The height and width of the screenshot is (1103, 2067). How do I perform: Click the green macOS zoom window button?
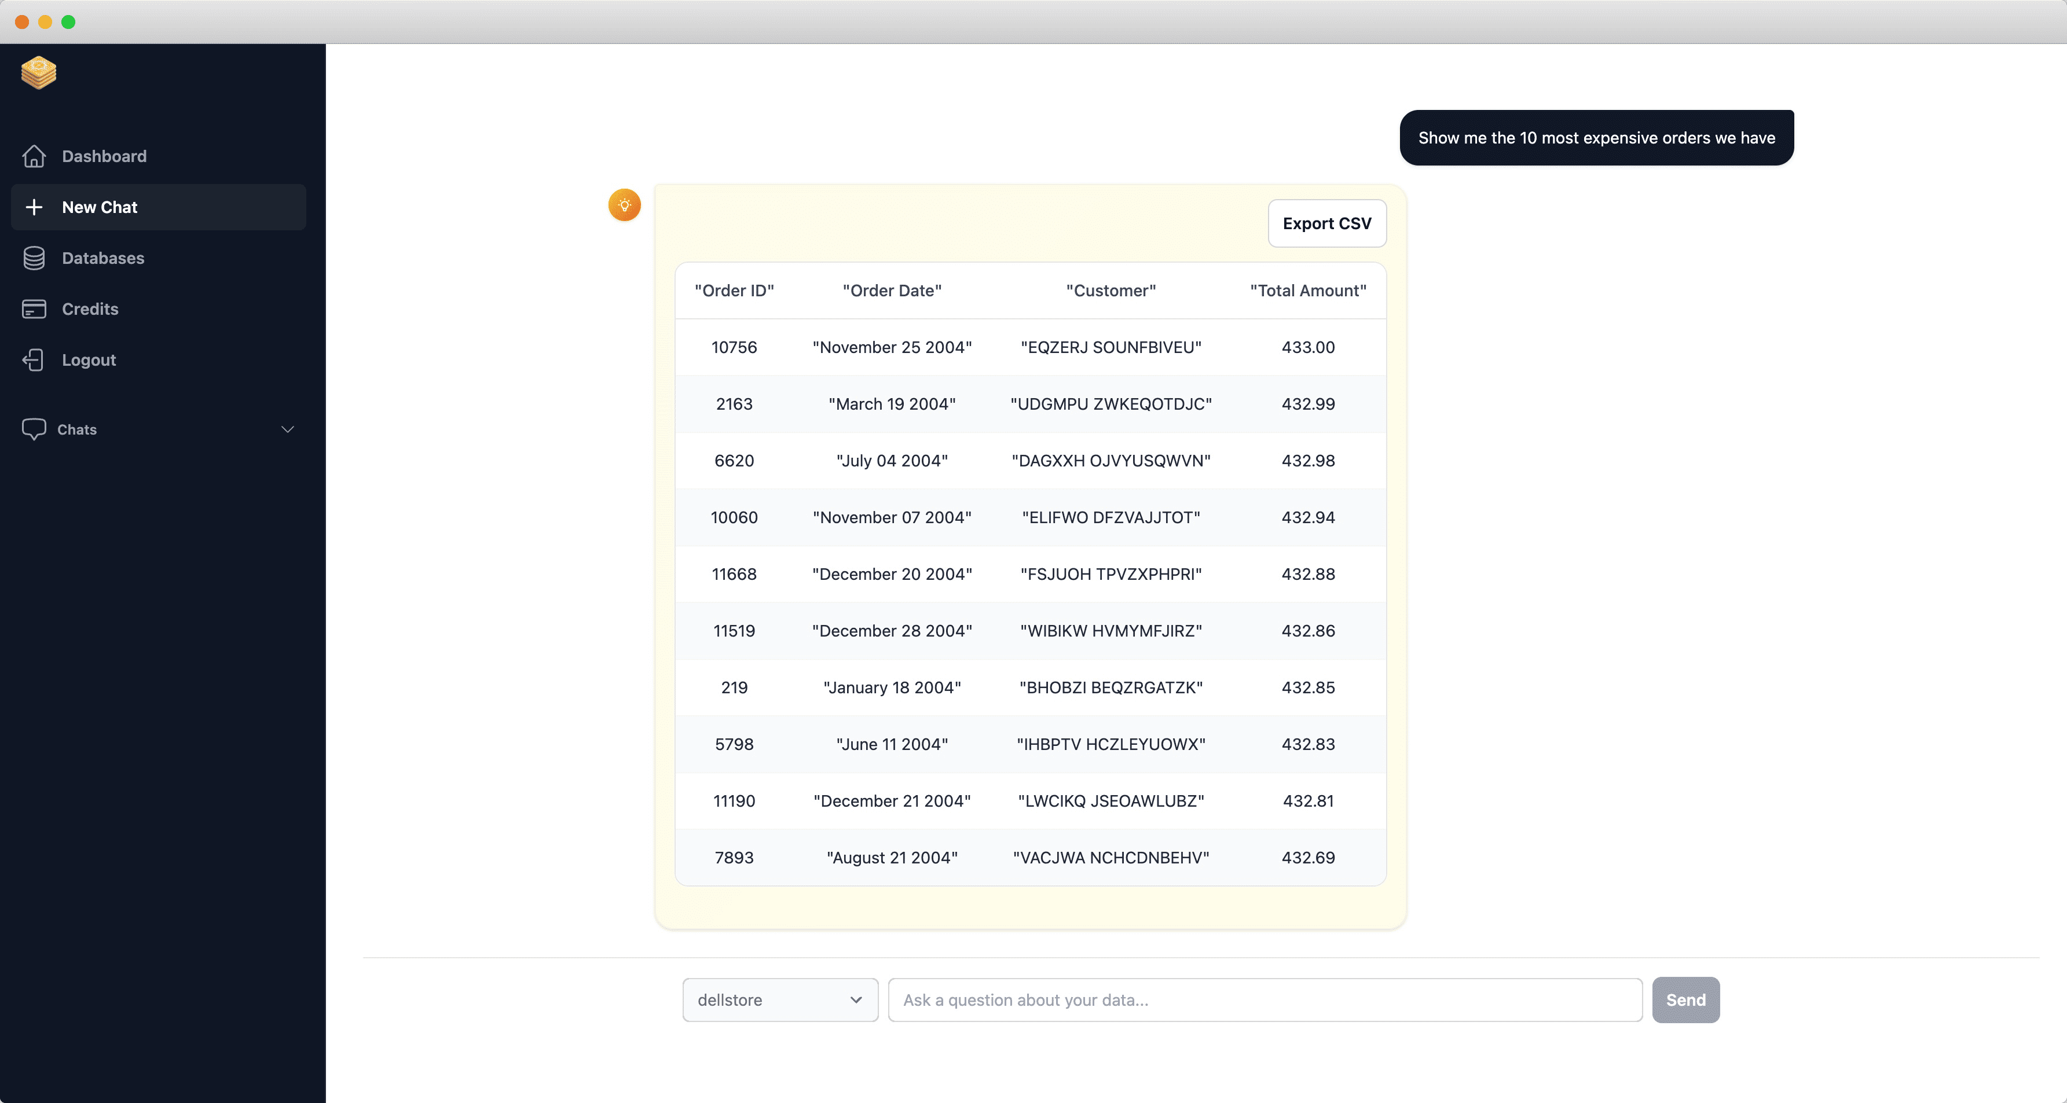point(68,21)
